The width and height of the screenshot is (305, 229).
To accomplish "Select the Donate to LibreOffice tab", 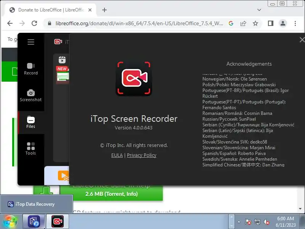I will coord(50,10).
